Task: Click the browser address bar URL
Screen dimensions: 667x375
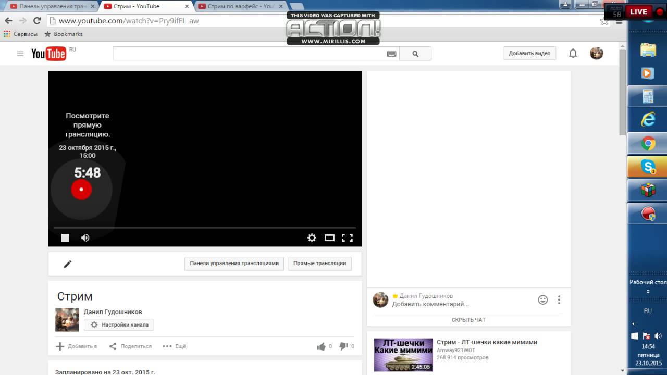Action: [129, 21]
